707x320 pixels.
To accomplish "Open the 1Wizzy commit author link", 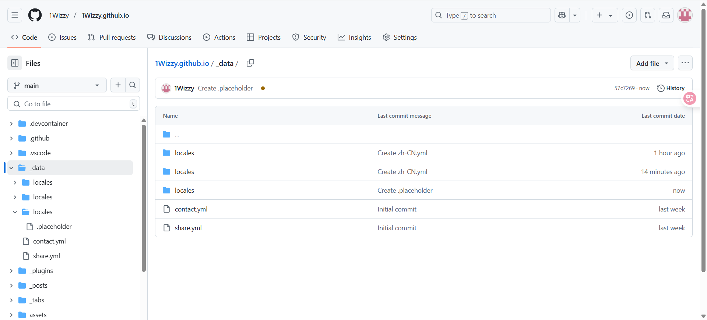I will click(184, 88).
